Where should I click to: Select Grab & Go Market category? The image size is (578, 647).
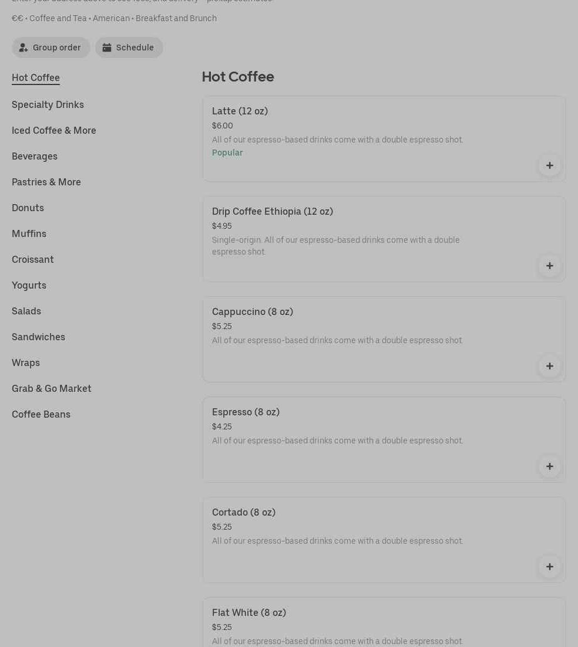point(52,388)
